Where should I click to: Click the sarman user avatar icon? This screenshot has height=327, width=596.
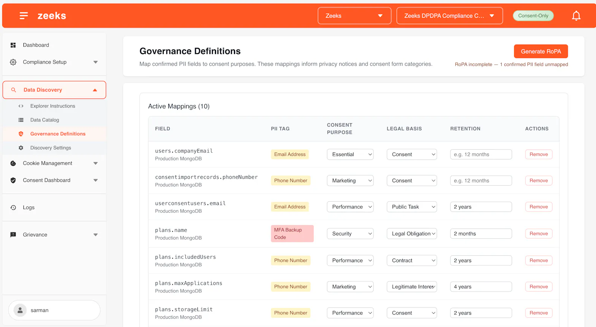click(20, 310)
